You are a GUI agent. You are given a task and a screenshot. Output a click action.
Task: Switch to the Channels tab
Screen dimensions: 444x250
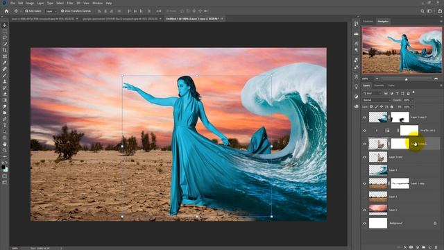379,85
